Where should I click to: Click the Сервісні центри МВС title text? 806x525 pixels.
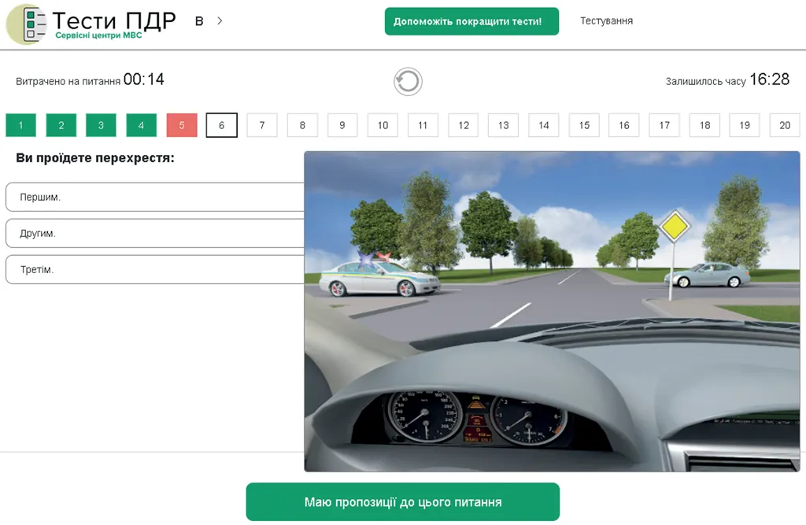coord(98,36)
